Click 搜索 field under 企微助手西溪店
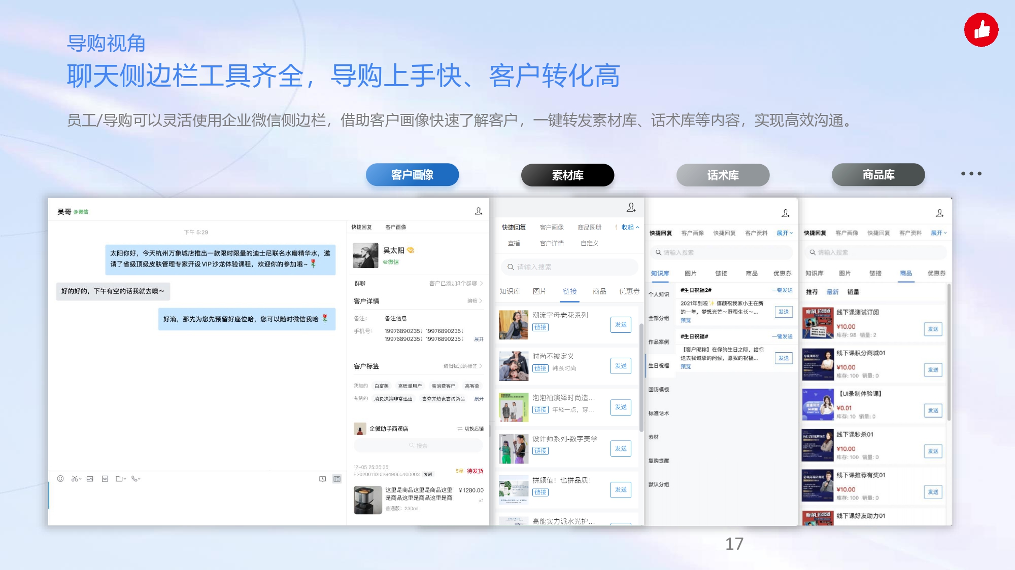 click(x=418, y=446)
